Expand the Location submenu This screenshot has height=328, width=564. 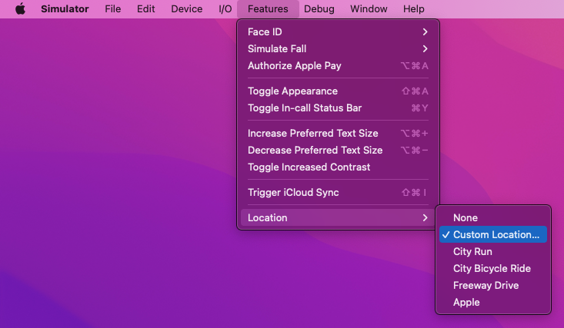(x=338, y=217)
